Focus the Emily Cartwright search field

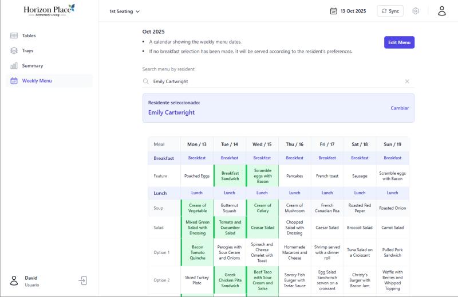tap(275, 81)
